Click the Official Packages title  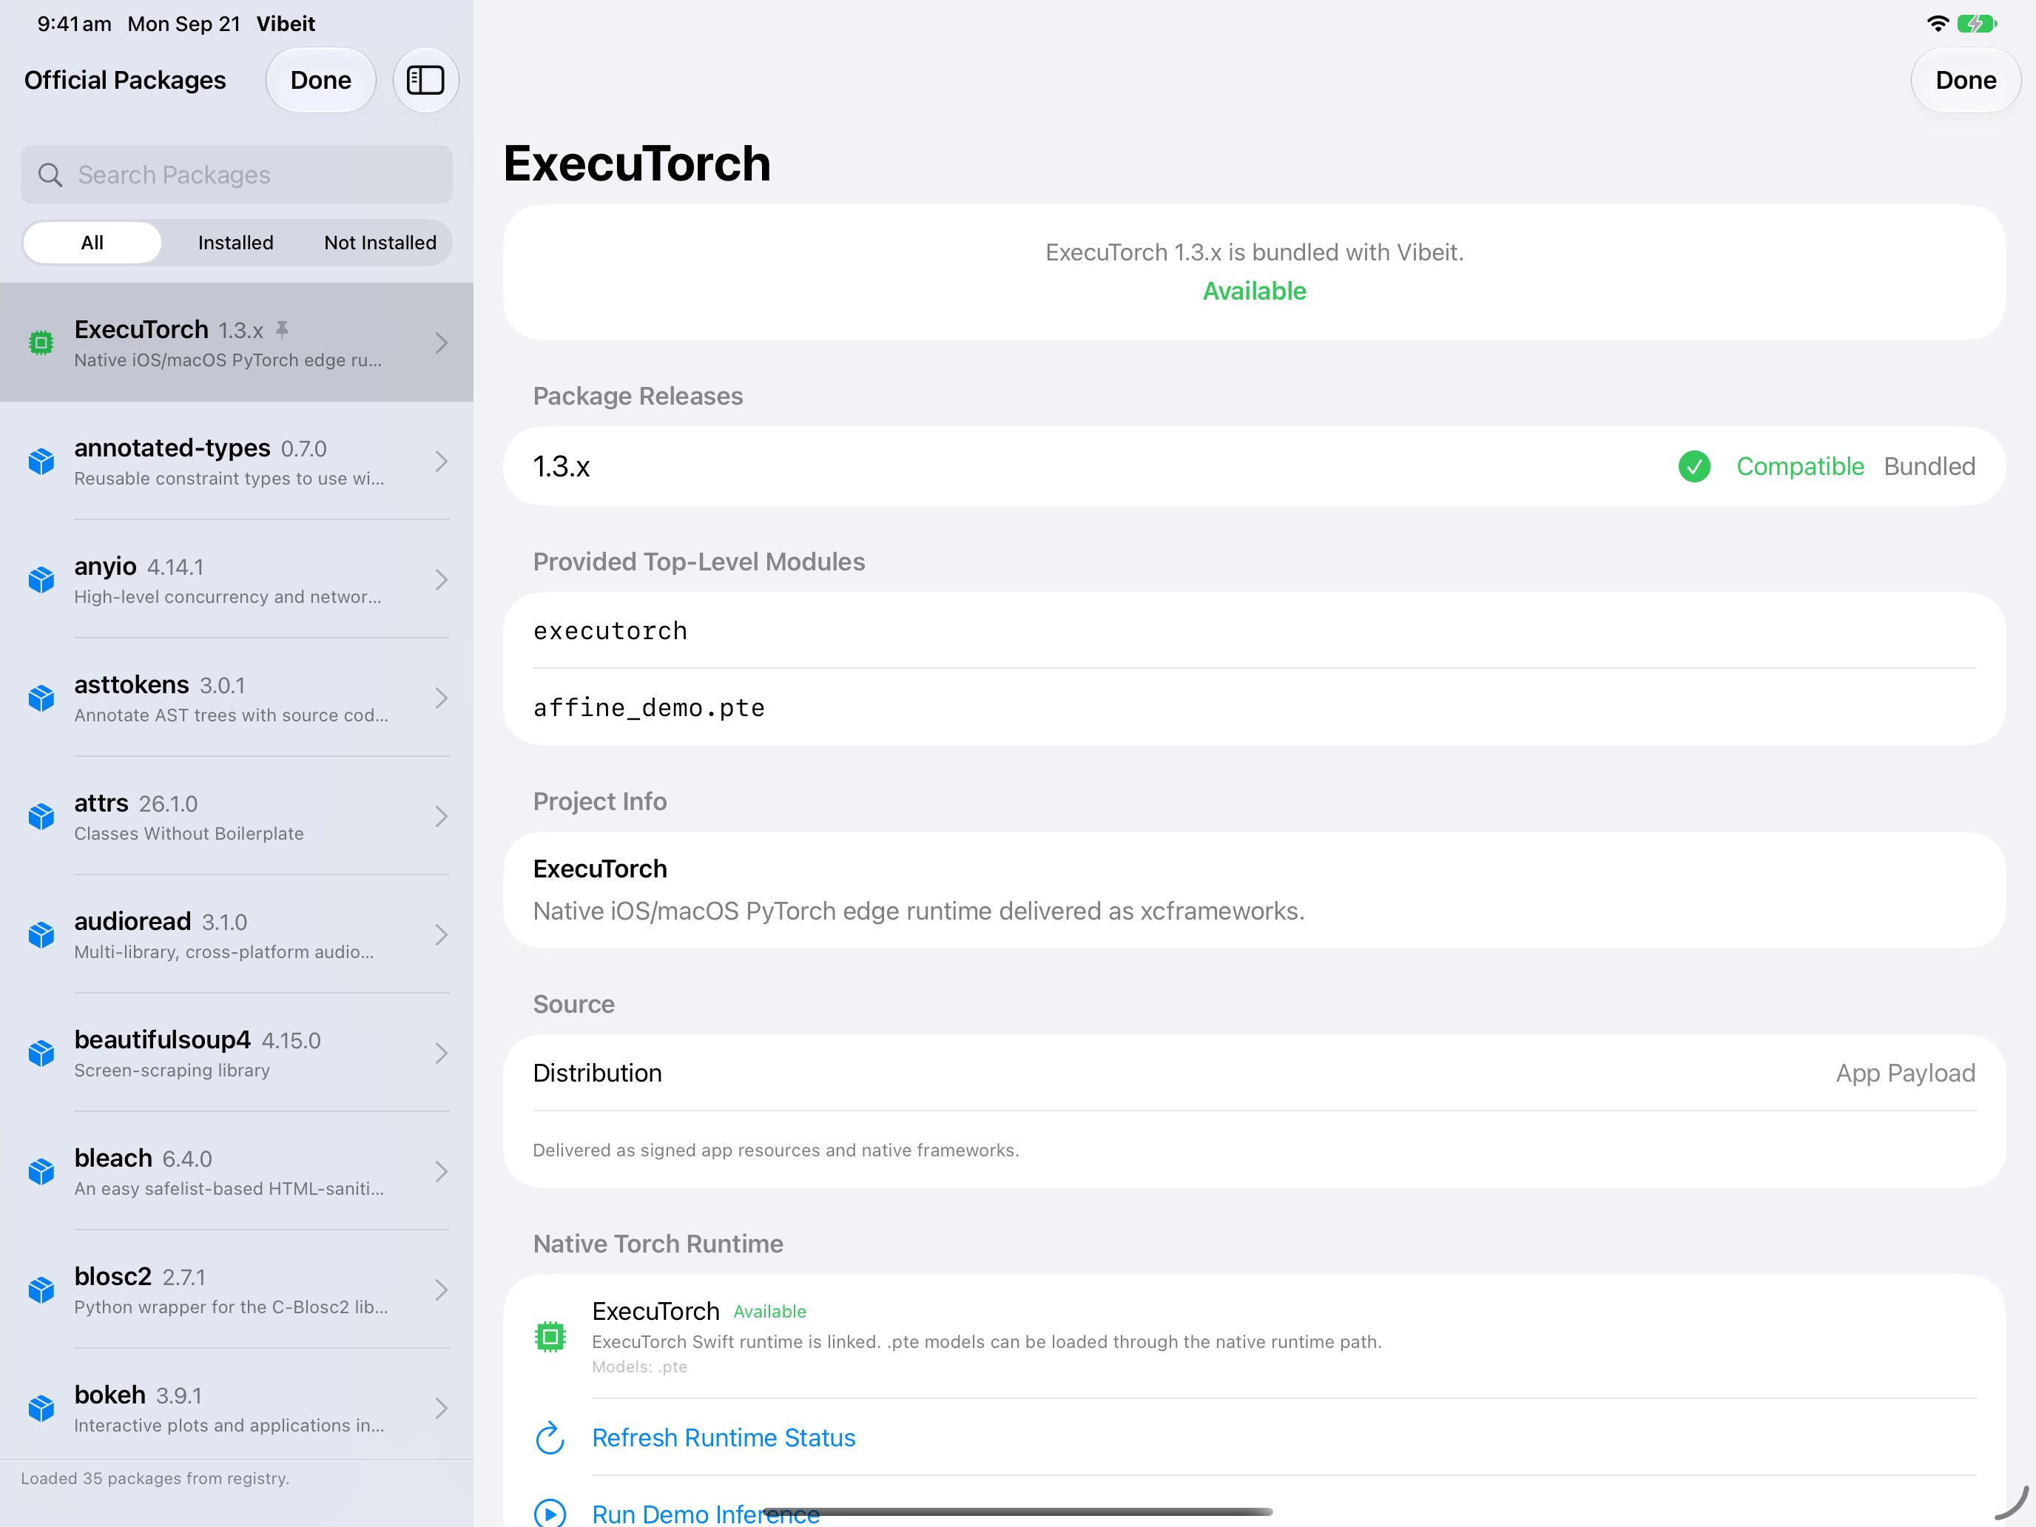tap(125, 80)
